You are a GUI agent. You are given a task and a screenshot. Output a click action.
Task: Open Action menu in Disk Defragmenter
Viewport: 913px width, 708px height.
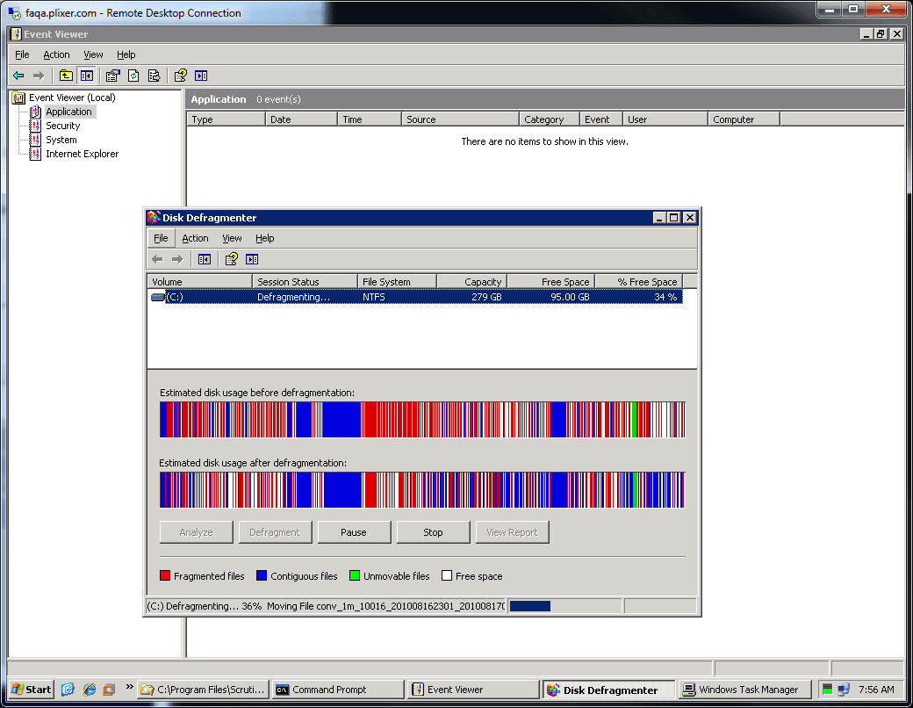coord(195,238)
